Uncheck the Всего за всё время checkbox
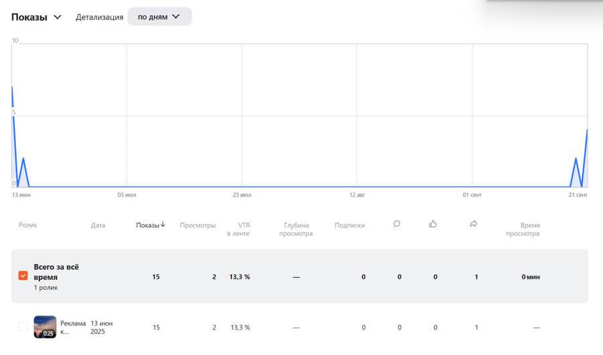 pos(23,276)
